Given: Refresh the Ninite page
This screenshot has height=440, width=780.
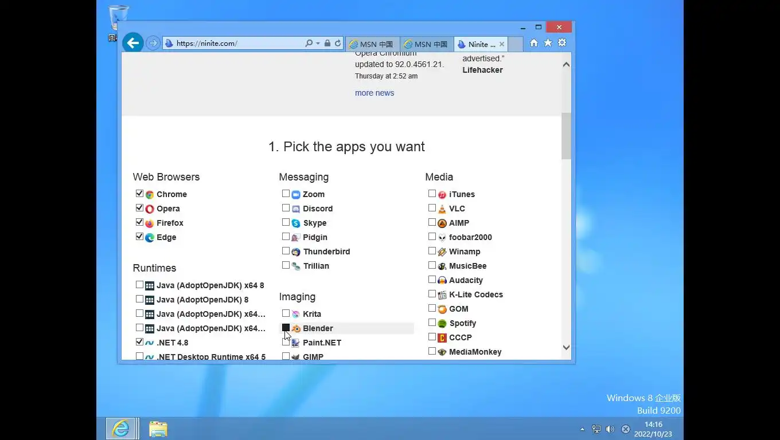Looking at the screenshot, I should click(338, 44).
